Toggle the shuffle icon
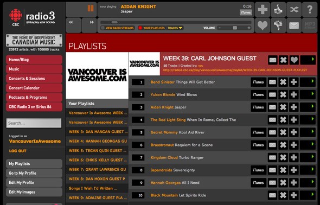Viewport: 320px width, 205px height. [x=294, y=10]
